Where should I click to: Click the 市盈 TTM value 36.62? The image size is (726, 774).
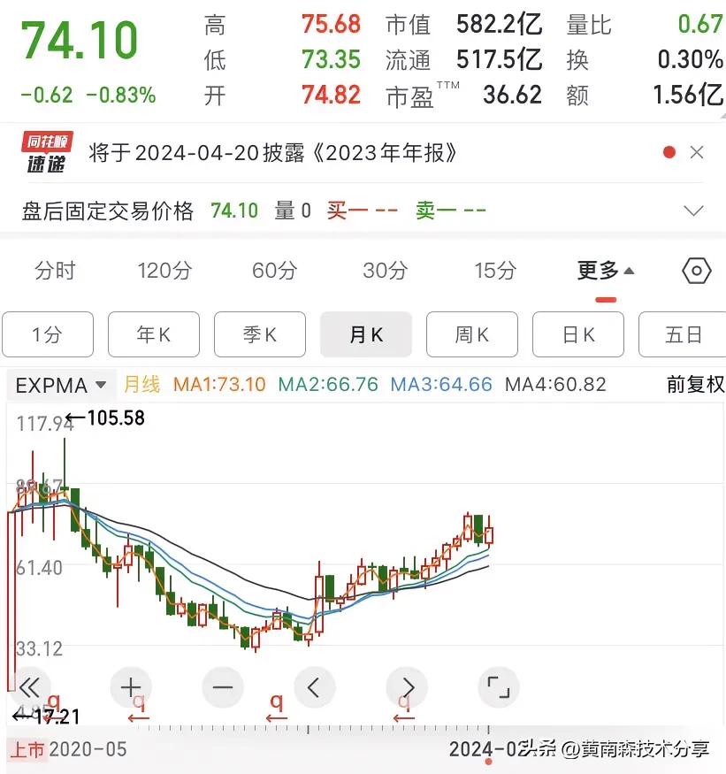tap(512, 95)
